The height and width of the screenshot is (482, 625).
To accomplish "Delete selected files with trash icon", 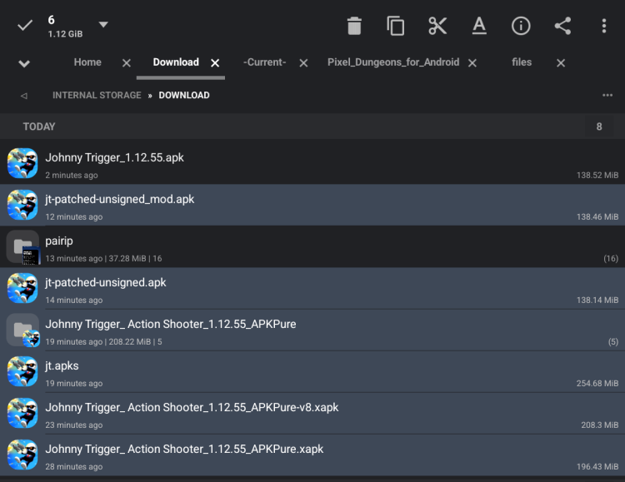I will pyautogui.click(x=354, y=26).
